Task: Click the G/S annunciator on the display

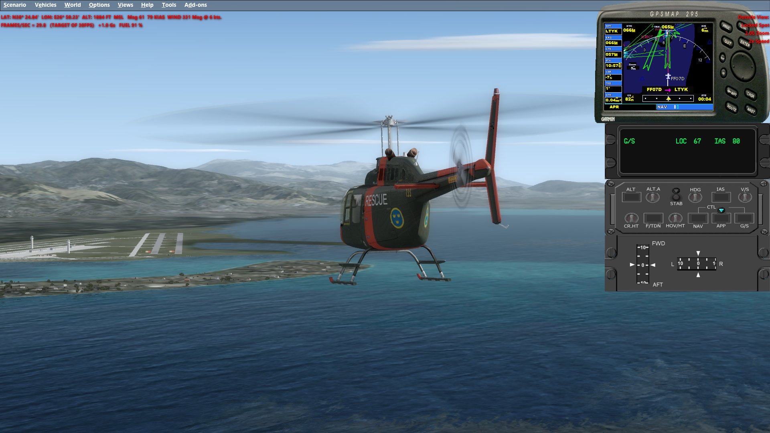Action: (629, 141)
